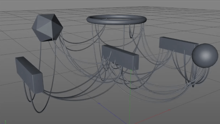Viewport: 220px width, 124px height.
Task: Select the torus ring object
Action: pos(117,20)
